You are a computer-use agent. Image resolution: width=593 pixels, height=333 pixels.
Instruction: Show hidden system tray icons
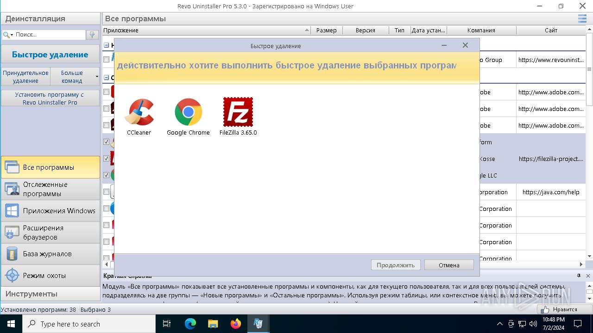(x=499, y=324)
